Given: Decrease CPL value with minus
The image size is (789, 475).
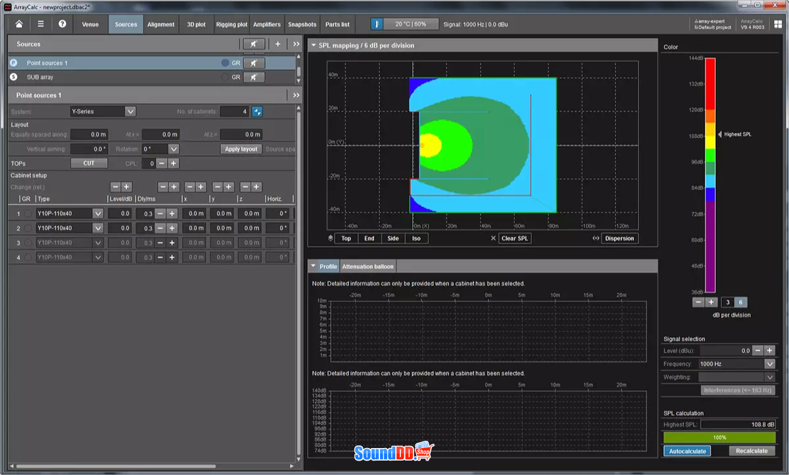Looking at the screenshot, I should (162, 163).
